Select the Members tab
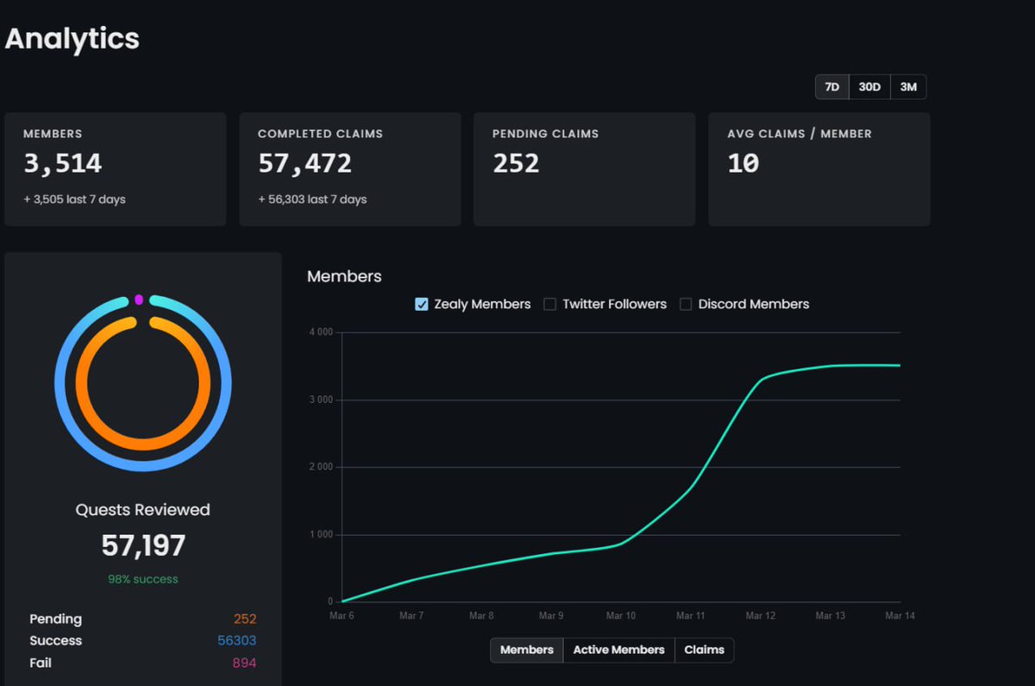The width and height of the screenshot is (1035, 686). [526, 650]
